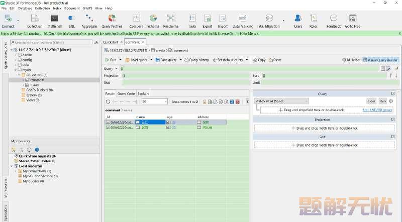Screen dimensions: 402x222
Task: Toggle the AI Helper panel
Action: tap(351, 60)
